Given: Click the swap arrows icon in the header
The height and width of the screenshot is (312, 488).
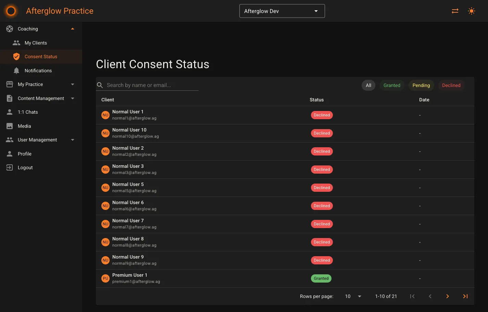Looking at the screenshot, I should pos(455,11).
